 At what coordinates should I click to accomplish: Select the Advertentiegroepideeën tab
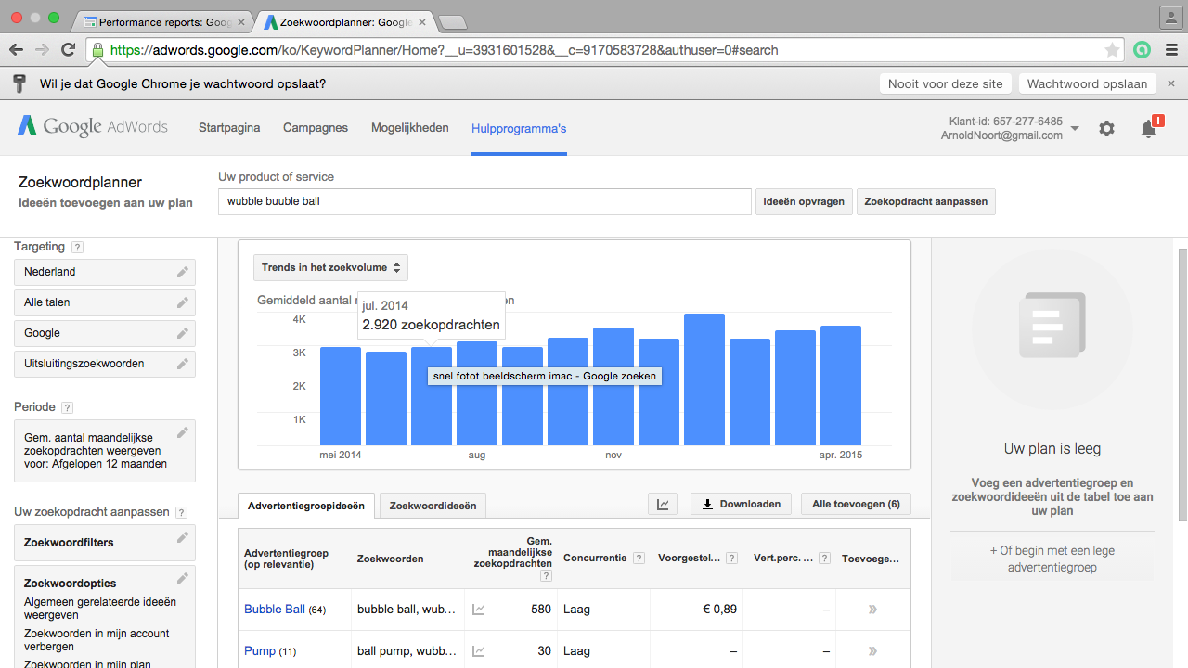(x=306, y=506)
